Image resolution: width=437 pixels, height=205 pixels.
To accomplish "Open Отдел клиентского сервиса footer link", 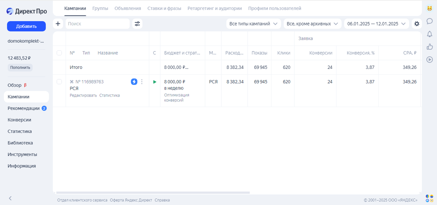I will click(x=82, y=200).
